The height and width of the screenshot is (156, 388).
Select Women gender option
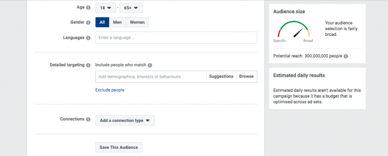pos(137,22)
